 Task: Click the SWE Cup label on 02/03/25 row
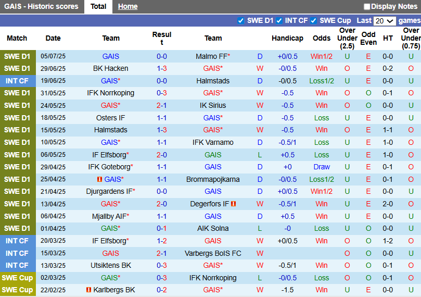(x=17, y=278)
